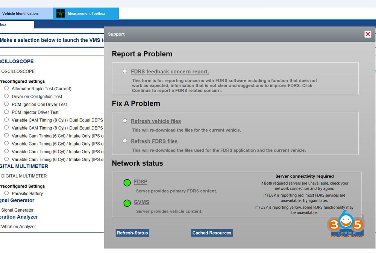Click the green GVMS status indicator
Viewport: 376px width, 253px height.
coord(127,203)
